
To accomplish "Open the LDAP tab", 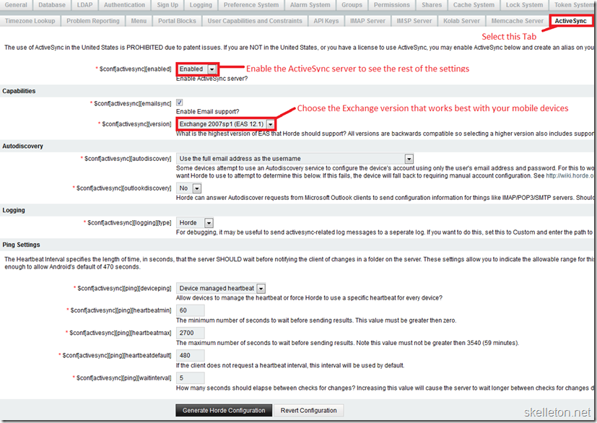I will pos(84,5).
